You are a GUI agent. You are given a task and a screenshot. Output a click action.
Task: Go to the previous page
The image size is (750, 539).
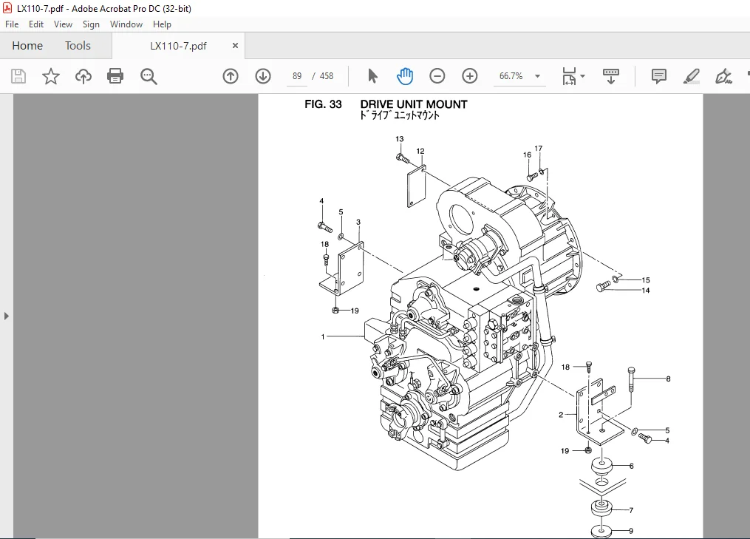pos(231,76)
